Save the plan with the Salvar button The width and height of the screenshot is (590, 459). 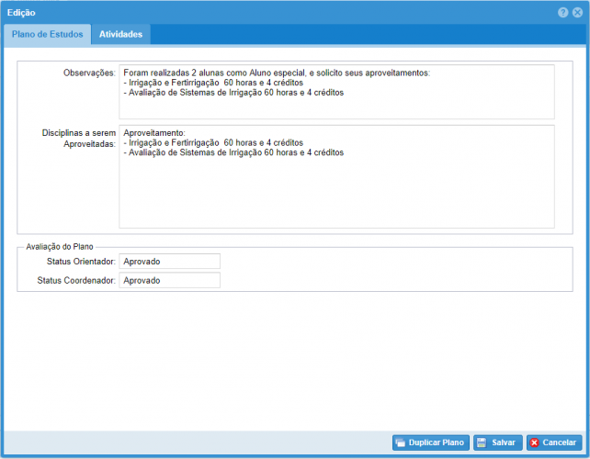497,442
